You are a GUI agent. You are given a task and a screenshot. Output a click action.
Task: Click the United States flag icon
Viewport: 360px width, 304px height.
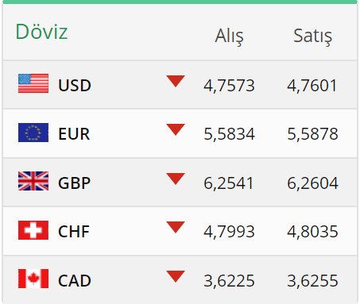tap(33, 83)
